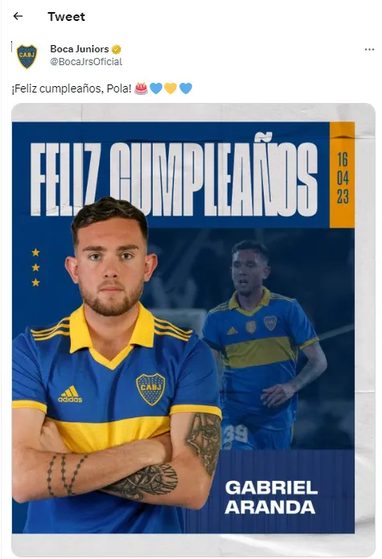Screen dimensions: 382x559
Task: Click the number 39 on the background player's shorts
Action: pyautogui.click(x=234, y=434)
